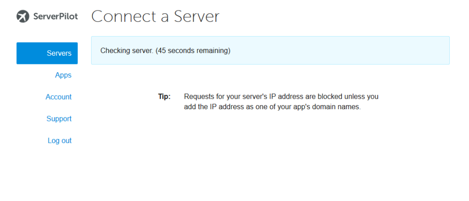Screen dimensions: 469x201
Task: Go to the Apps page
Action: 63,75
